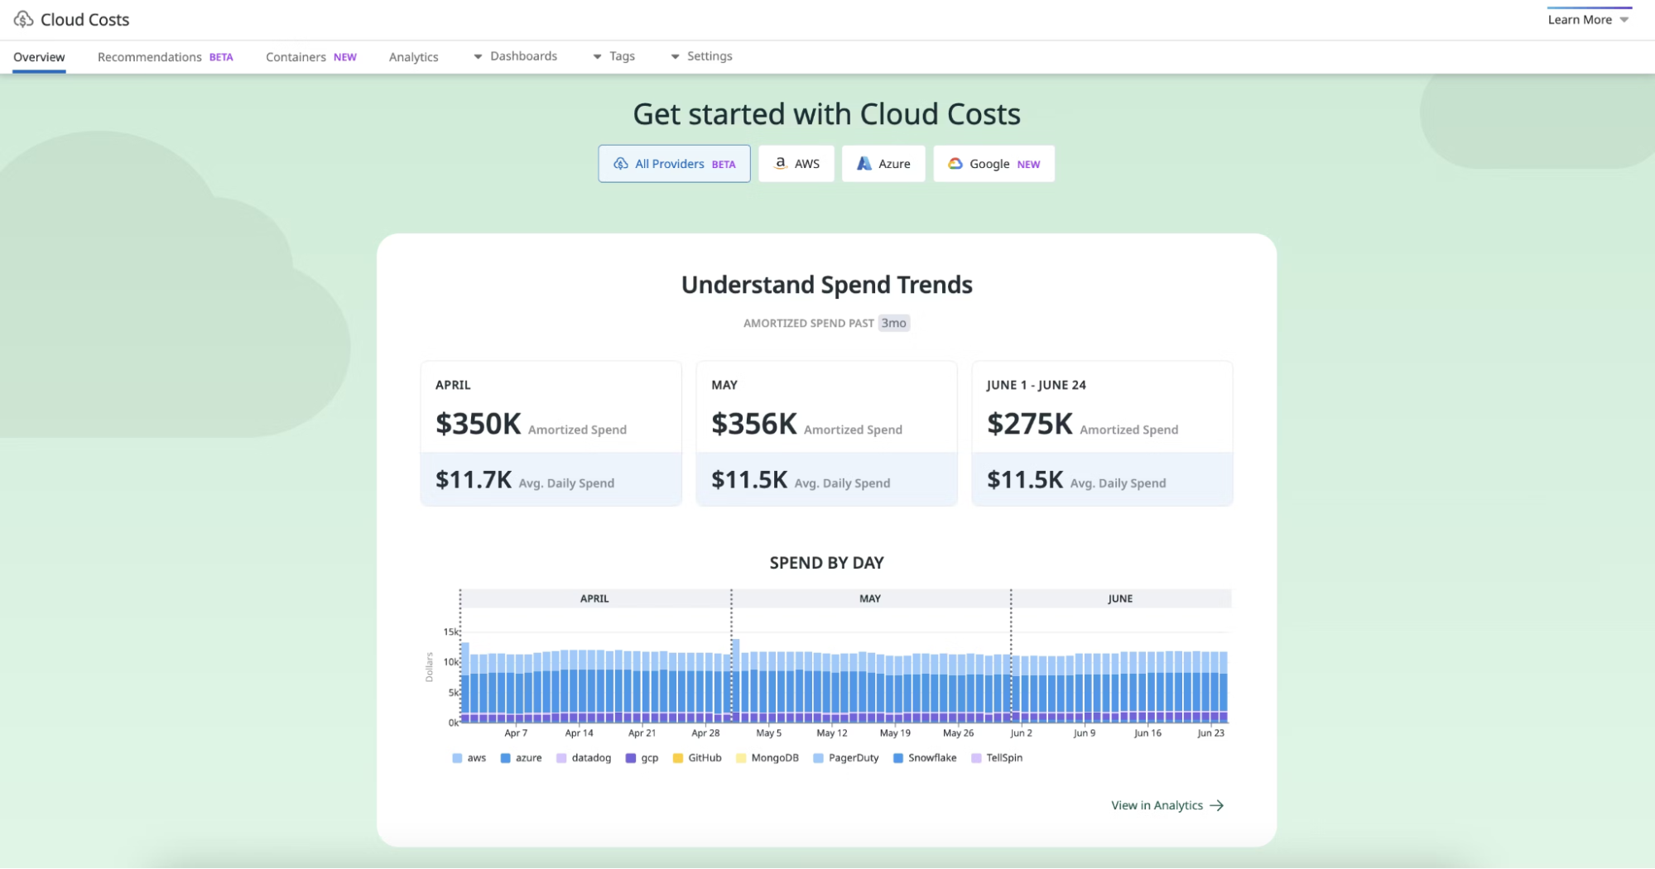Change the 3mo time range selector
The height and width of the screenshot is (869, 1655).
click(893, 323)
